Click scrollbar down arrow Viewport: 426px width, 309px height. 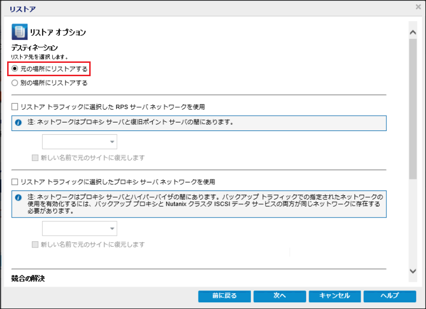click(x=413, y=270)
